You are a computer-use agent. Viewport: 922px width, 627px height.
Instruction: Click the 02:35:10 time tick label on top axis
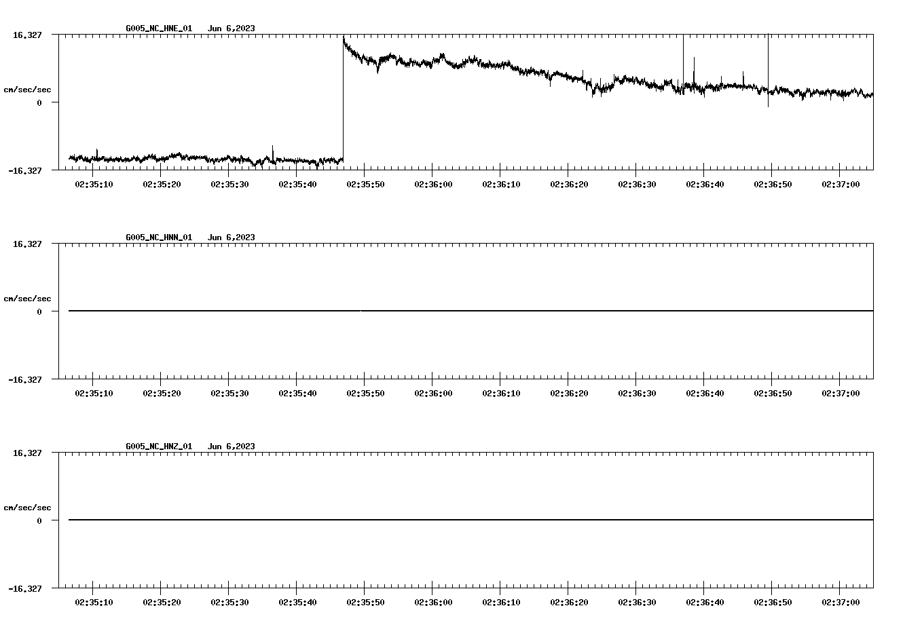[95, 183]
